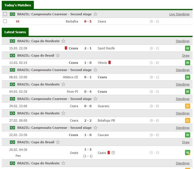Open Standings for Ceara vs Sport Recife league
The image size is (194, 169).
[x=183, y=41]
